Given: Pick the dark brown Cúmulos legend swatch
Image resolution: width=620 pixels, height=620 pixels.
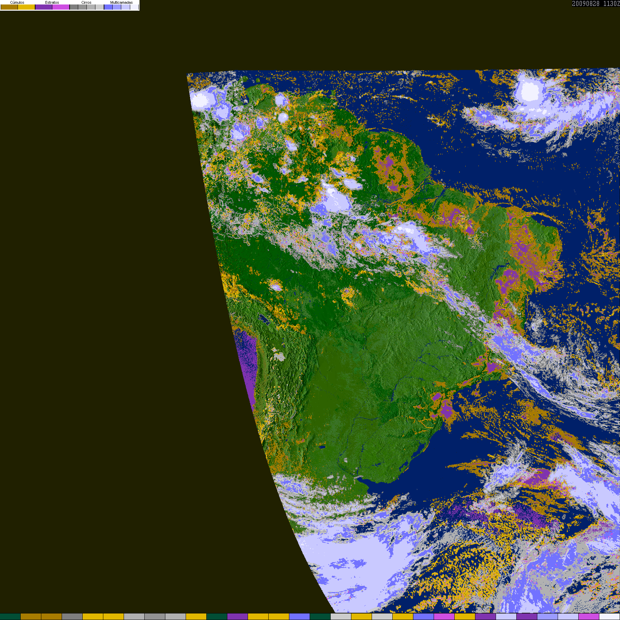Looking at the screenshot, I should (9, 7).
